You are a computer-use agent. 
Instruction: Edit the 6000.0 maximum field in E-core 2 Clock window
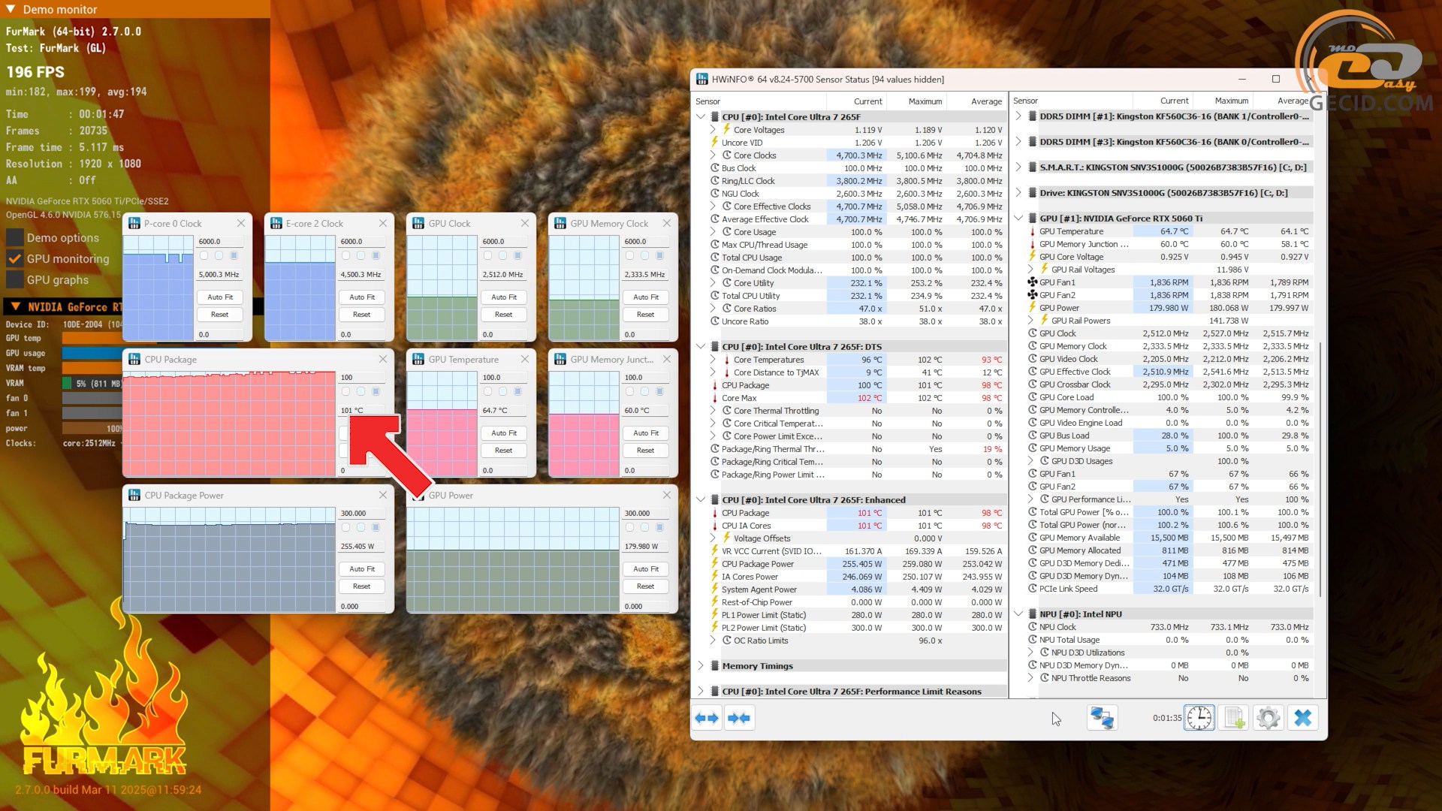pyautogui.click(x=362, y=241)
